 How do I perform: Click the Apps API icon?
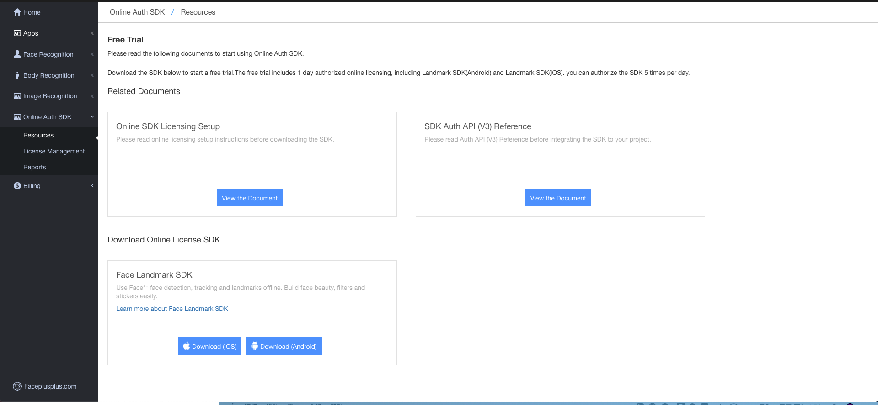17,33
